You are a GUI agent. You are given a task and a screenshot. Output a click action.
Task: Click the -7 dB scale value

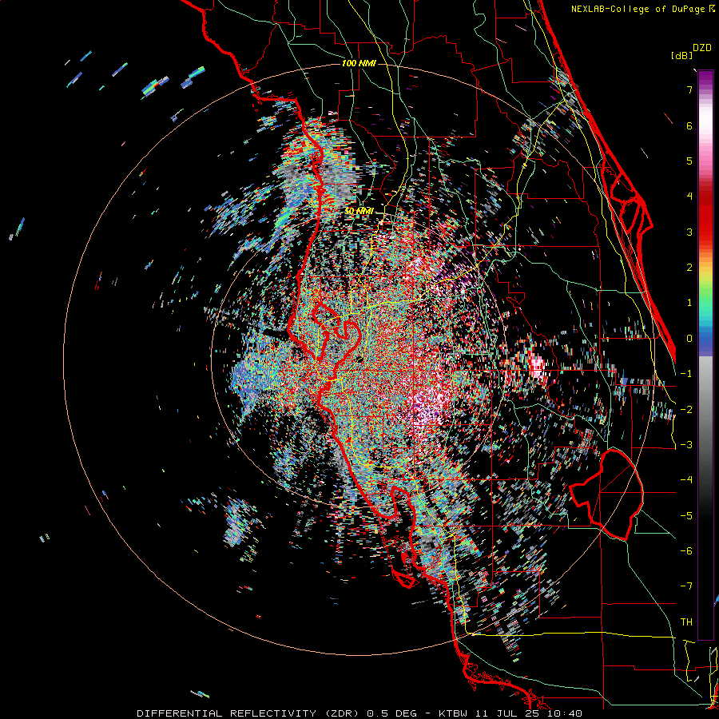point(686,586)
